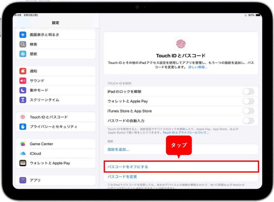274x202 pixels.
Task: Tap the Game Center colorful bubbles icon
Action: click(23, 144)
